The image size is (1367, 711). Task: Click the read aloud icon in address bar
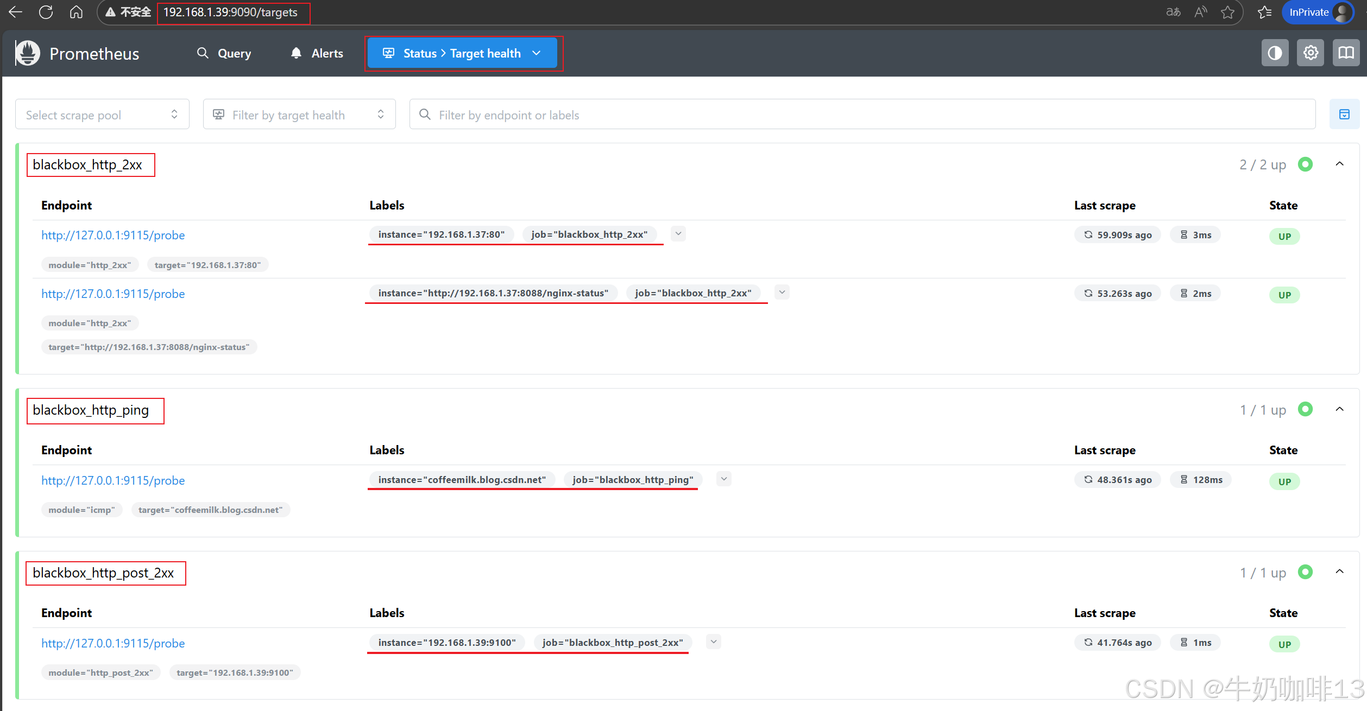coord(1200,12)
